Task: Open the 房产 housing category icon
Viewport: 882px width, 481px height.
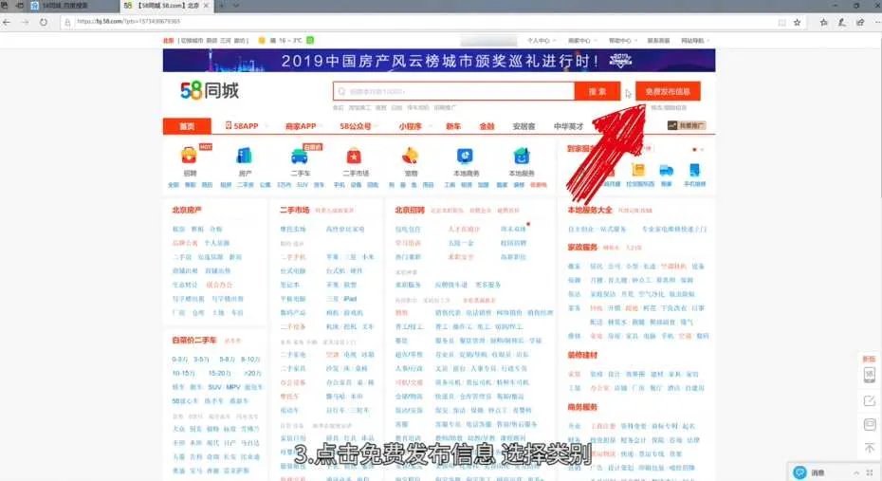Action: coord(244,156)
